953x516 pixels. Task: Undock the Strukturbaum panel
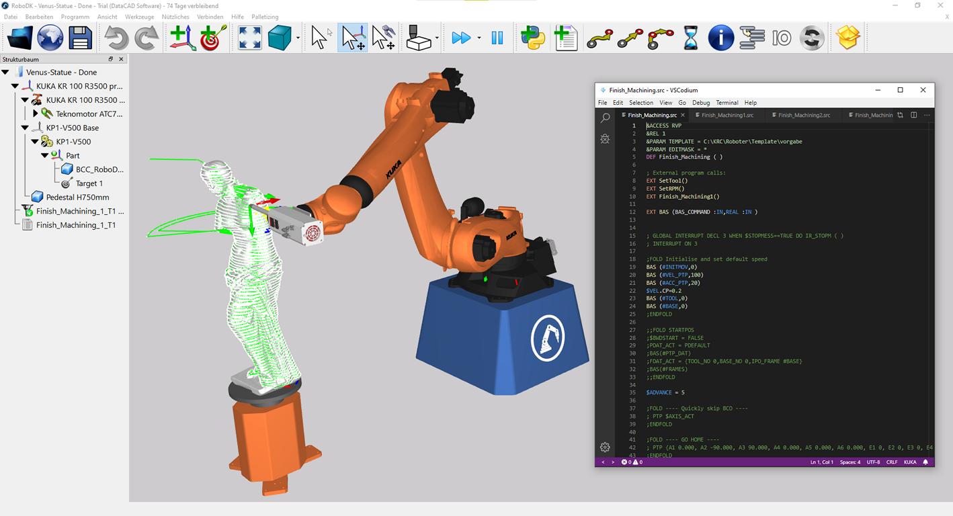point(111,59)
